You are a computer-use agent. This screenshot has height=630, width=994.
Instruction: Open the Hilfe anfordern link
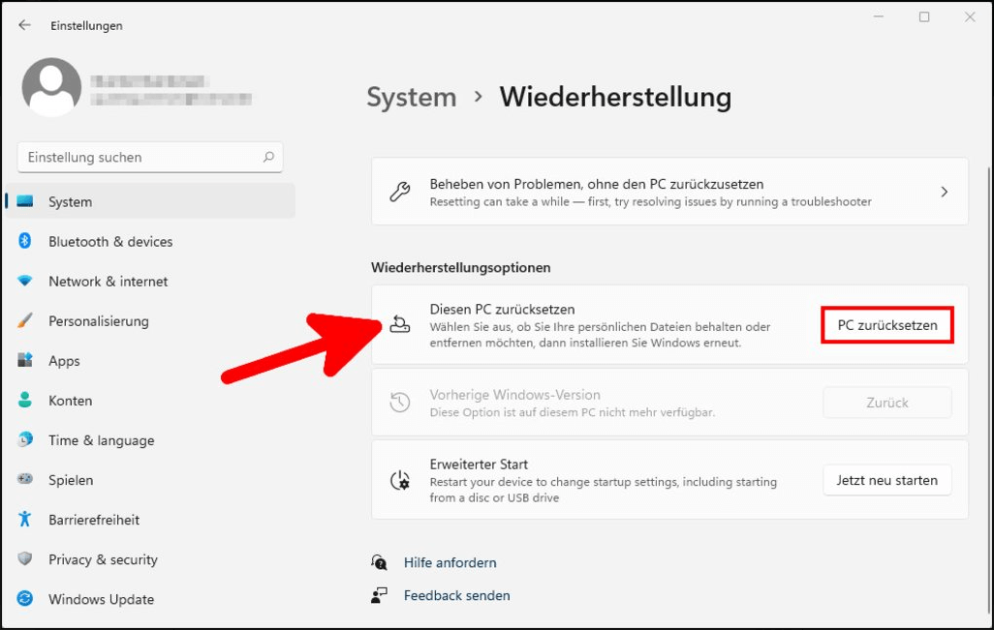450,562
